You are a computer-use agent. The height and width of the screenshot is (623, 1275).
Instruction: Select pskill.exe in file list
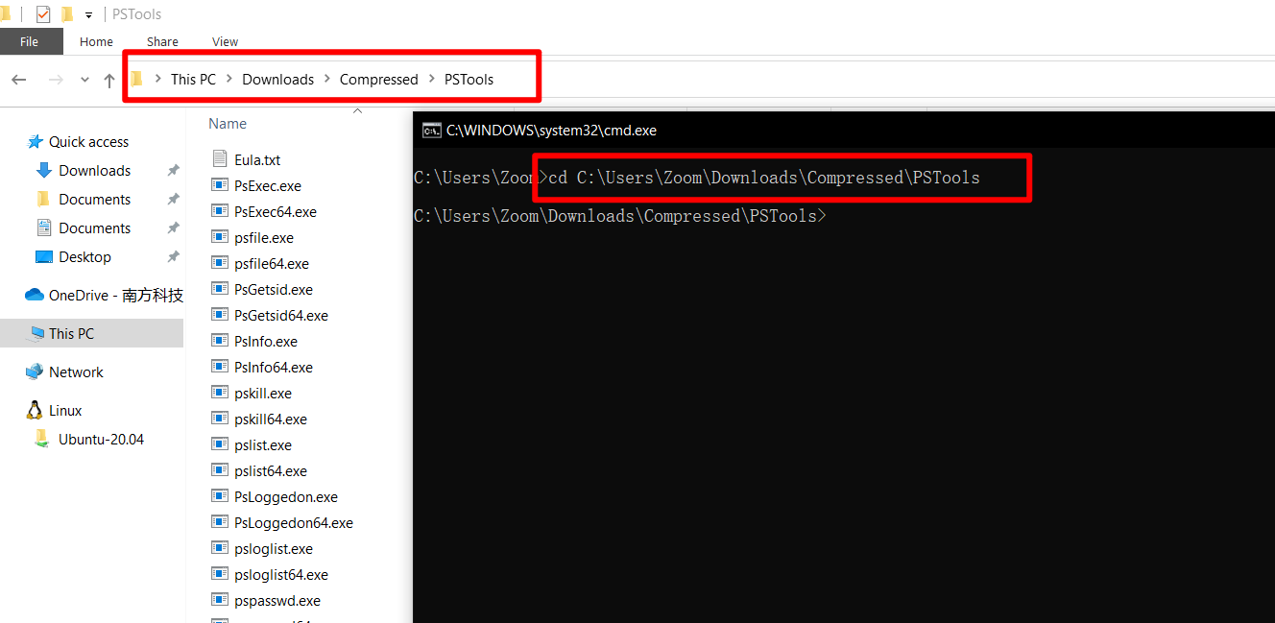point(263,394)
